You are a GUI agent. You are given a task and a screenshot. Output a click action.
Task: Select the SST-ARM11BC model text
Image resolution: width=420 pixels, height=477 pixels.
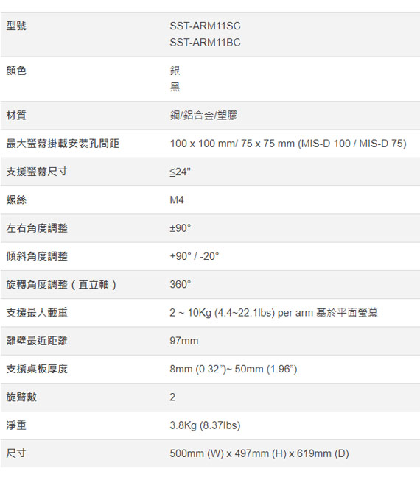pyautogui.click(x=205, y=43)
